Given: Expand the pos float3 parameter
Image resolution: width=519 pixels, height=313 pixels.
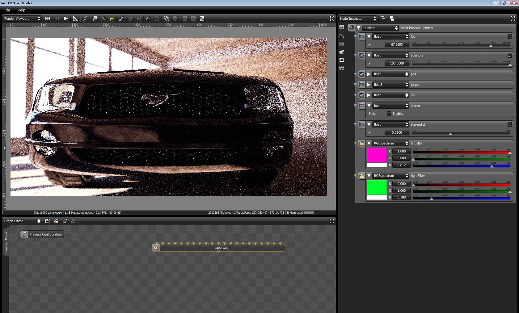Looking at the screenshot, I should [369, 74].
